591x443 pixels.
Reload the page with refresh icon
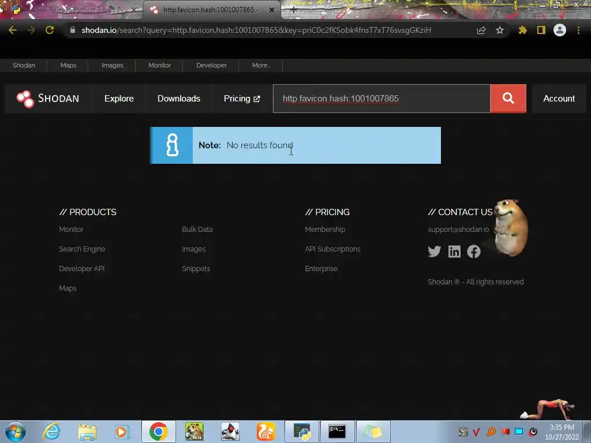click(50, 30)
